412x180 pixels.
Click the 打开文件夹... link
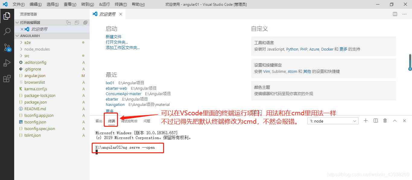coord(117,42)
